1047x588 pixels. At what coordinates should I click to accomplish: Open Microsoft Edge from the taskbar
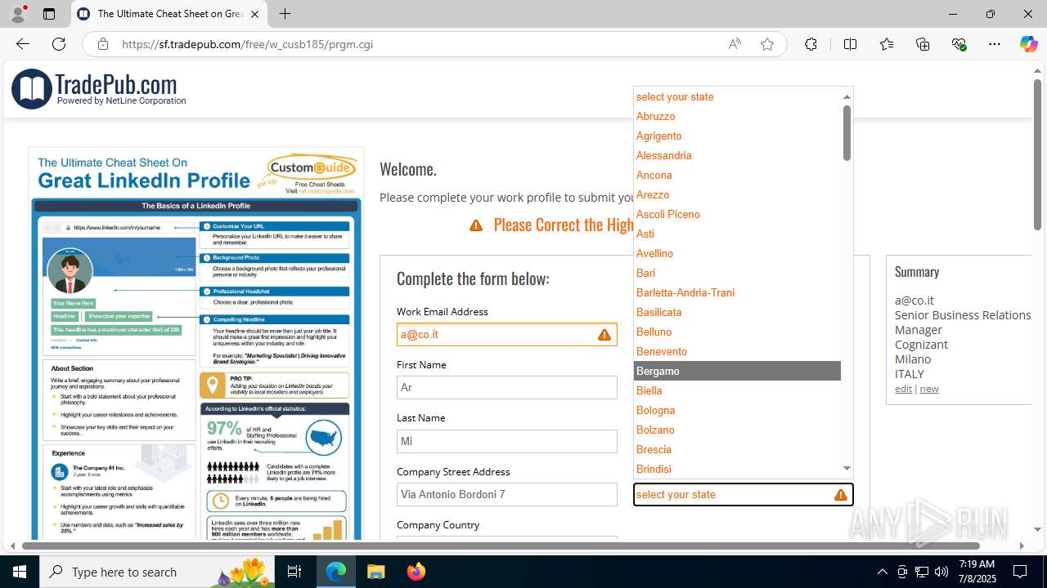point(336,572)
